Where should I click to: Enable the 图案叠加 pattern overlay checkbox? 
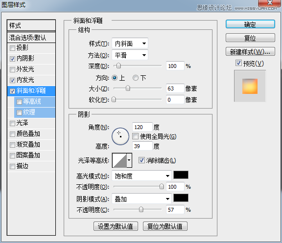[x=12, y=155]
